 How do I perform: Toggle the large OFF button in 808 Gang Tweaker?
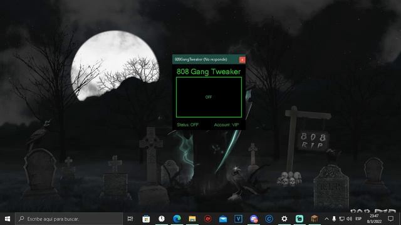(209, 97)
